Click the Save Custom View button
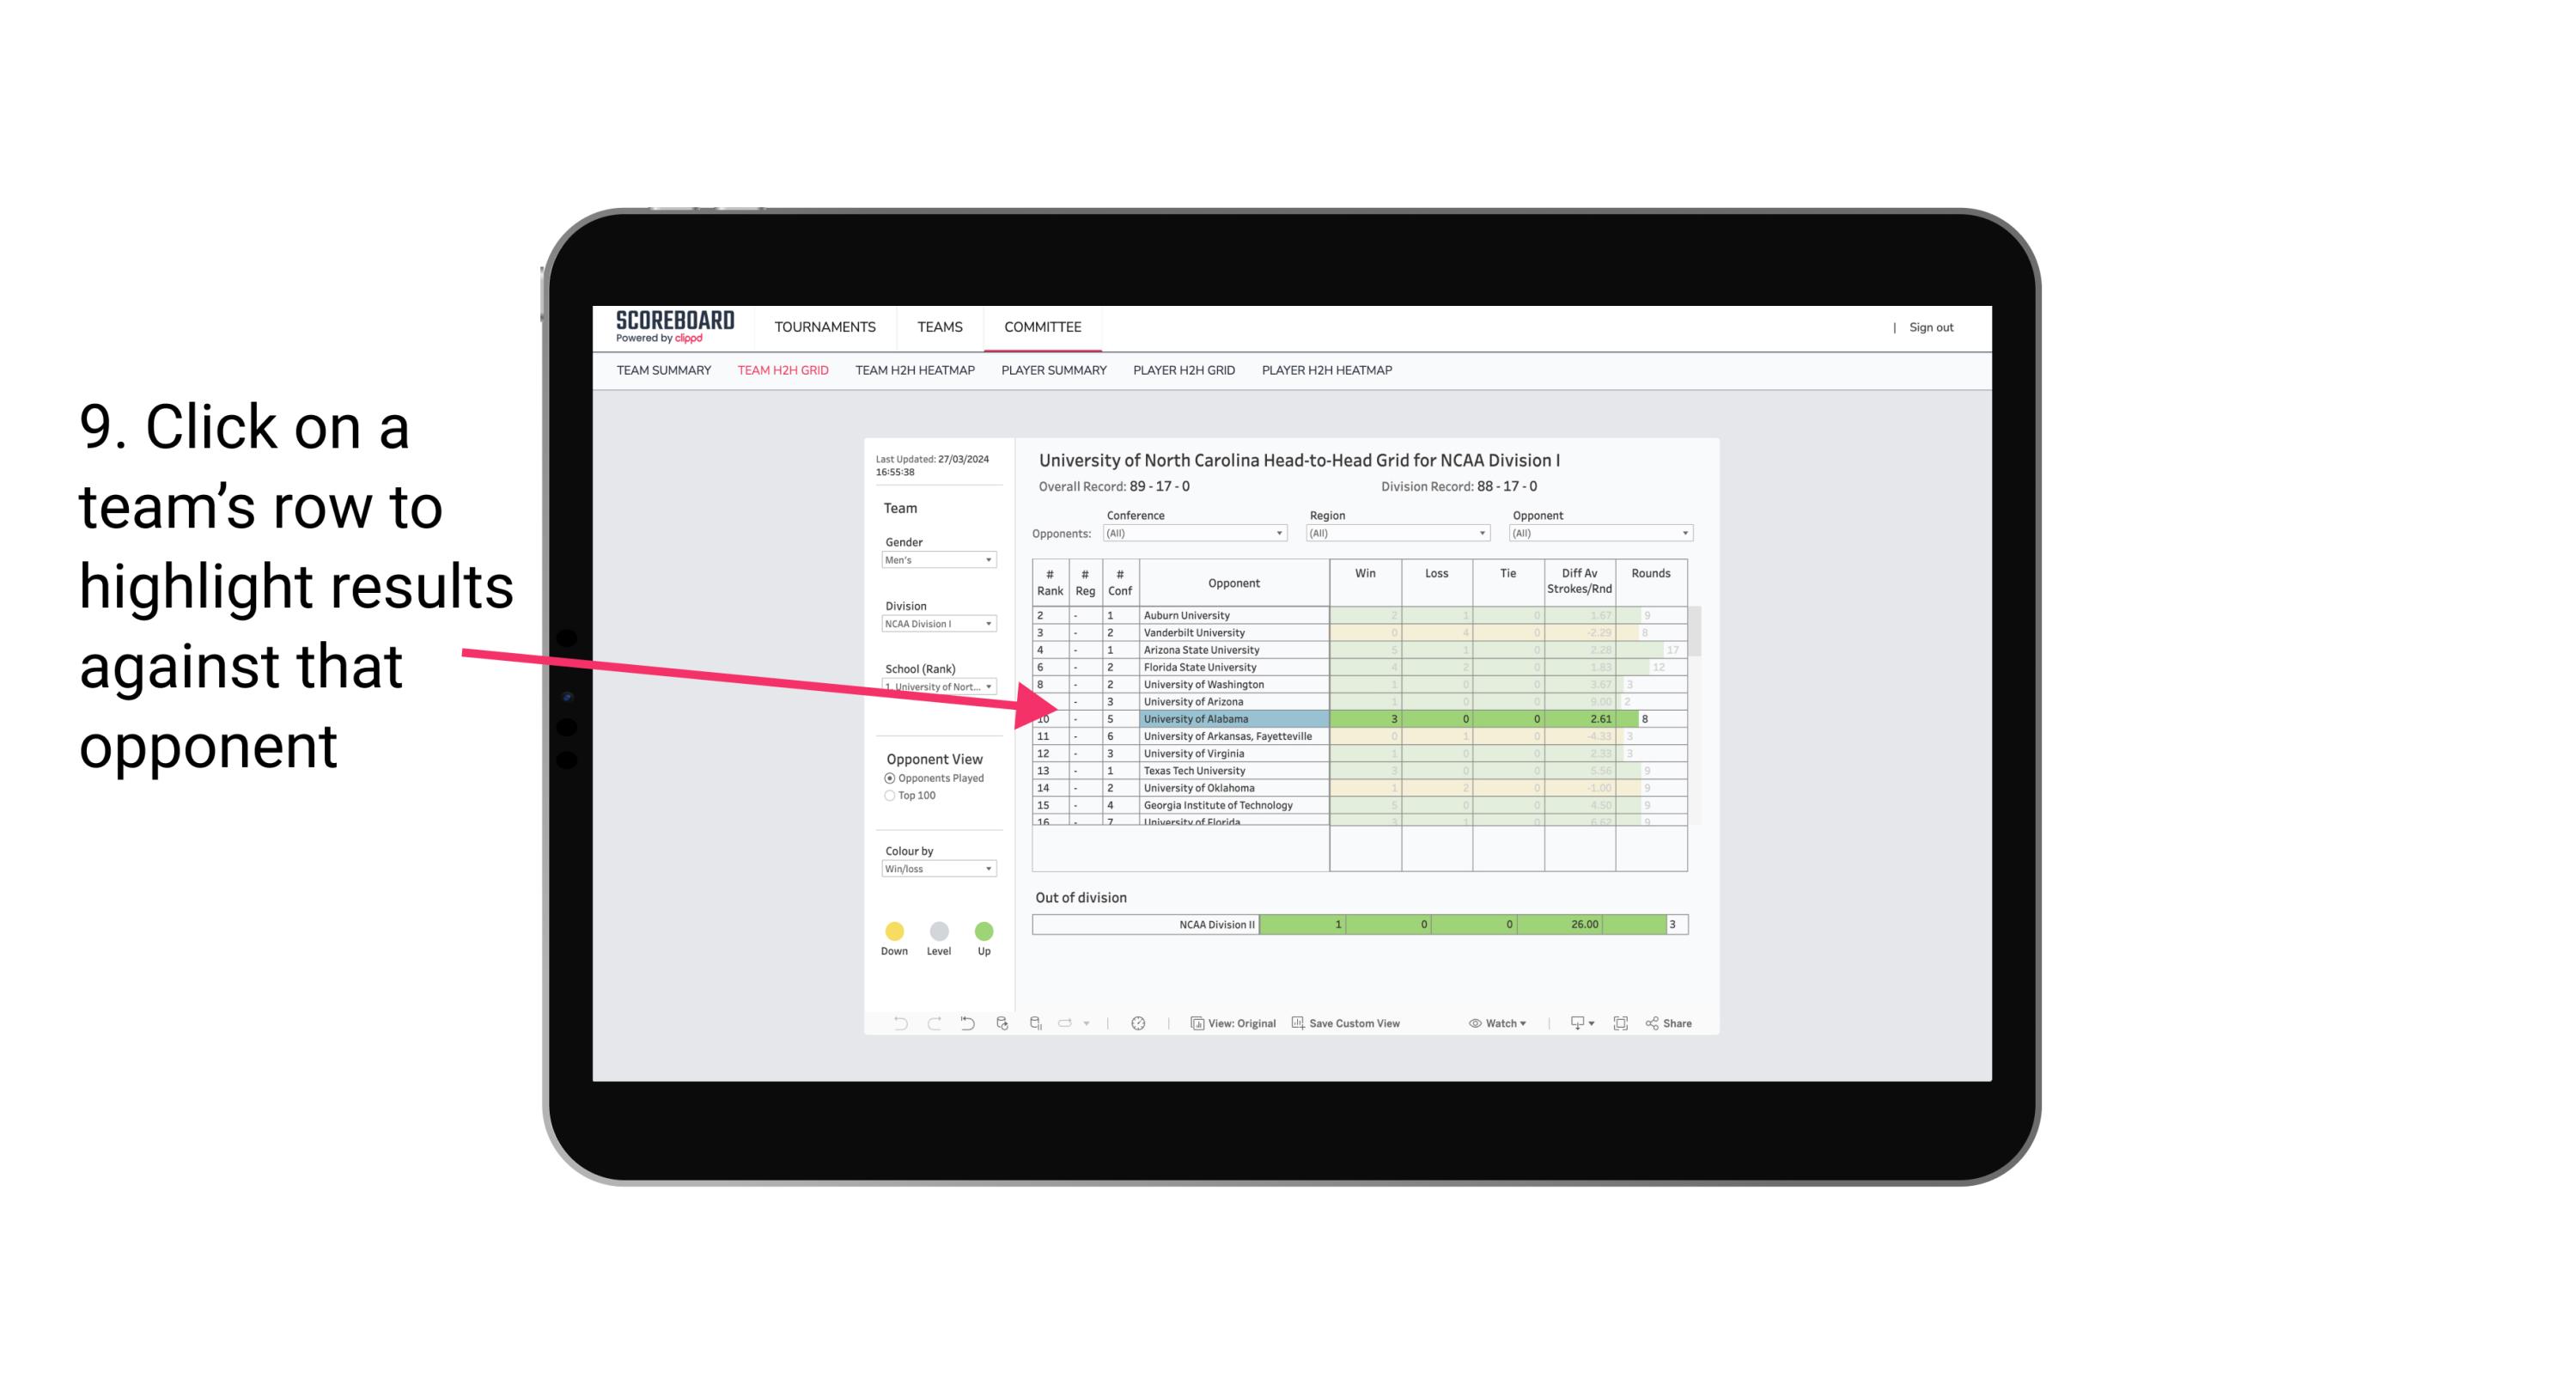2576x1386 pixels. pyautogui.click(x=1348, y=1024)
